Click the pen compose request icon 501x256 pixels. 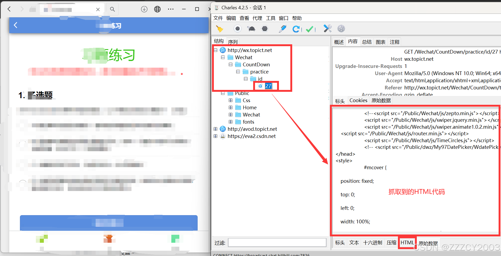[283, 29]
